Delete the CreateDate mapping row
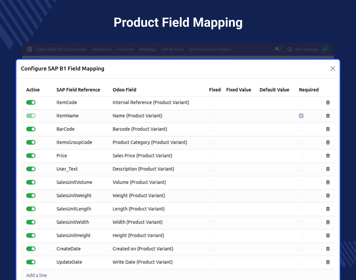The image size is (356, 280). pyautogui.click(x=328, y=248)
